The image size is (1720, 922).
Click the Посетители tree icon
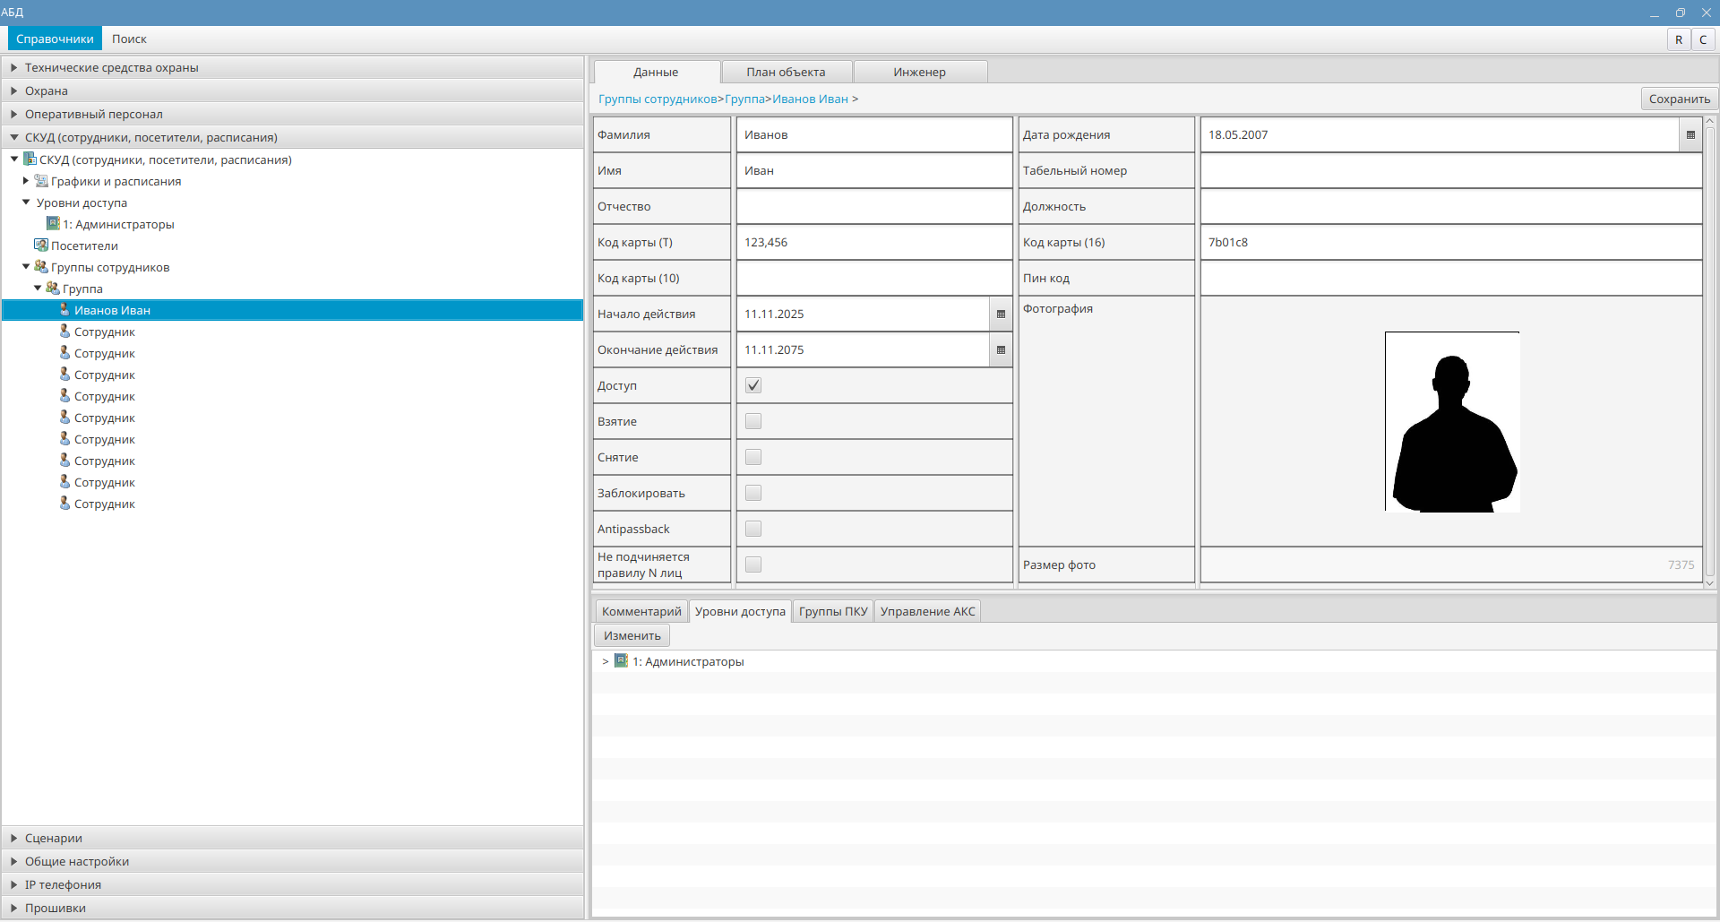click(41, 246)
